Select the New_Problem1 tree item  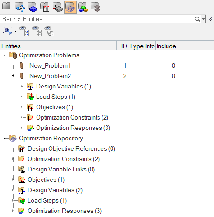pyautogui.click(x=50, y=65)
